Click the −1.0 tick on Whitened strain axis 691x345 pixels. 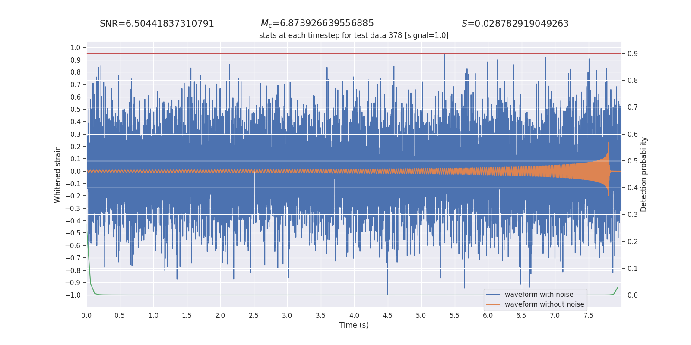(73, 295)
